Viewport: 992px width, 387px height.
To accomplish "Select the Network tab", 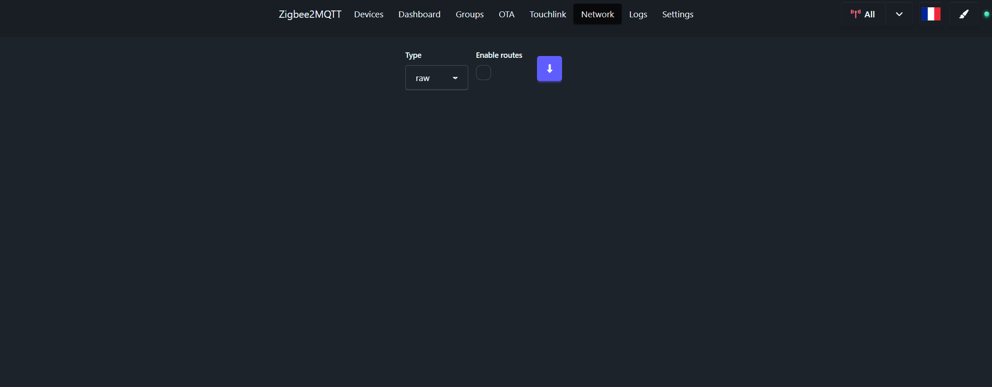I will 598,14.
